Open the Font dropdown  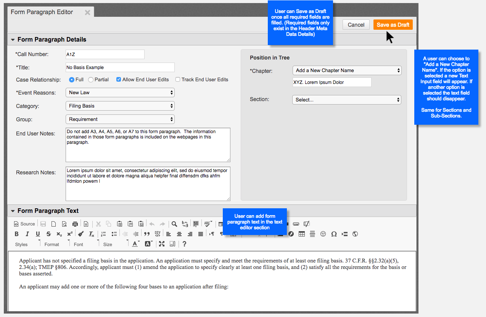[86, 244]
